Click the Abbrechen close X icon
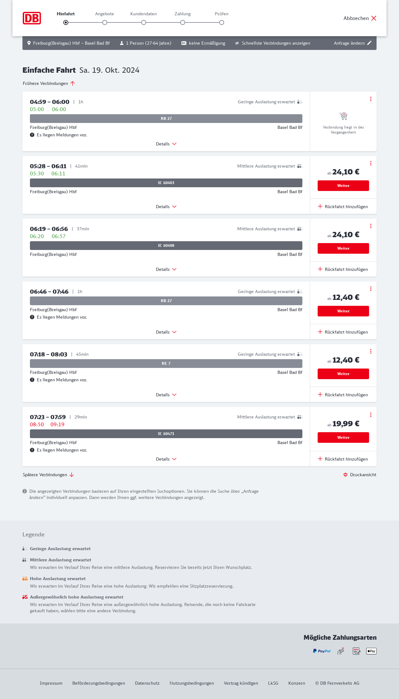 374,18
